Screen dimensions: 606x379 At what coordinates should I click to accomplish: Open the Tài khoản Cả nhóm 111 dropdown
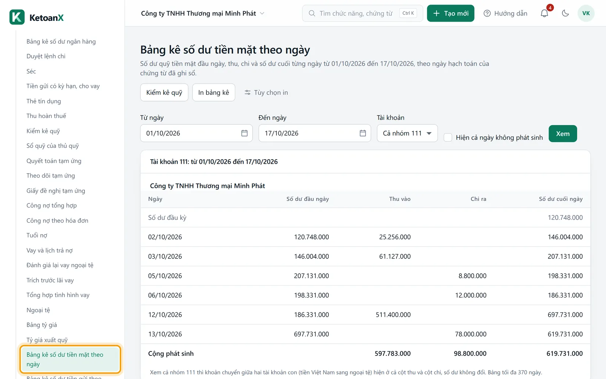click(407, 133)
